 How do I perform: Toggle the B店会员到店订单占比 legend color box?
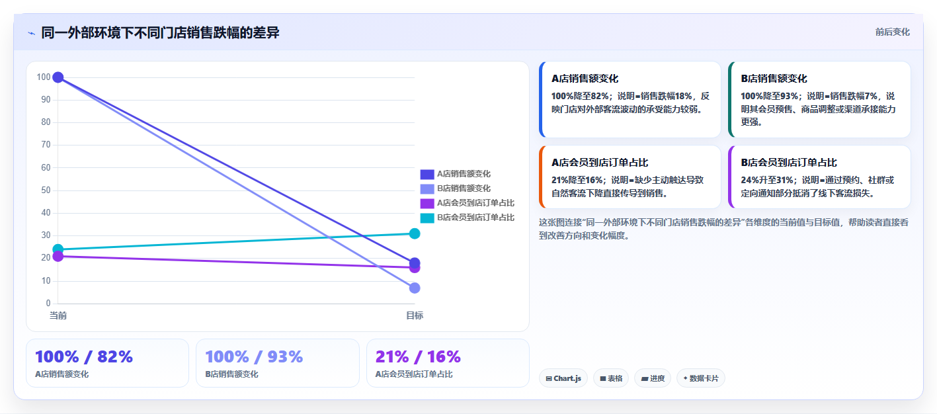427,218
